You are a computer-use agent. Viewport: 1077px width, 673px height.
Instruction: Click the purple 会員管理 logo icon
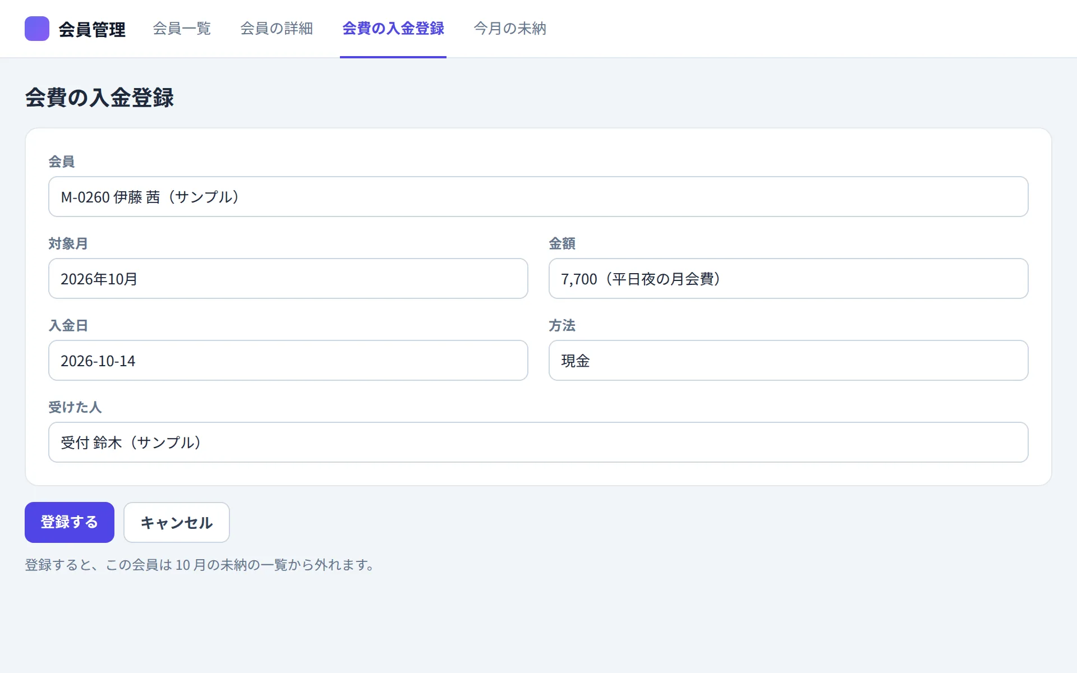(x=37, y=29)
